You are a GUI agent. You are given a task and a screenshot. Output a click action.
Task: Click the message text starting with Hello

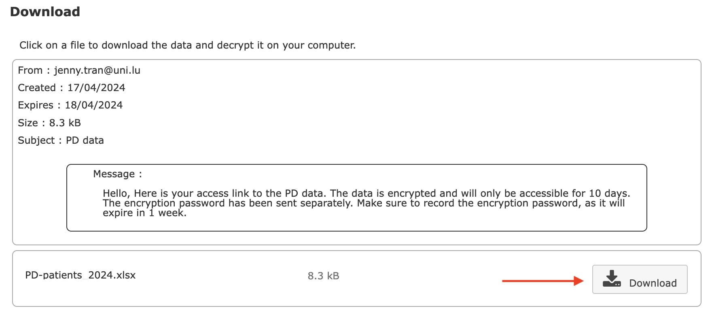tap(366, 194)
